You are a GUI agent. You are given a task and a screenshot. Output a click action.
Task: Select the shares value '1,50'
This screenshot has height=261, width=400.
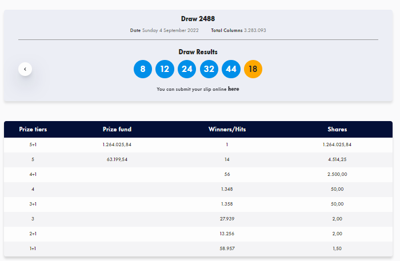coord(337,248)
